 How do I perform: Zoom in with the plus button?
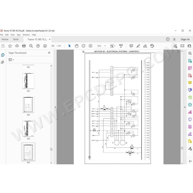click(x=90, y=46)
